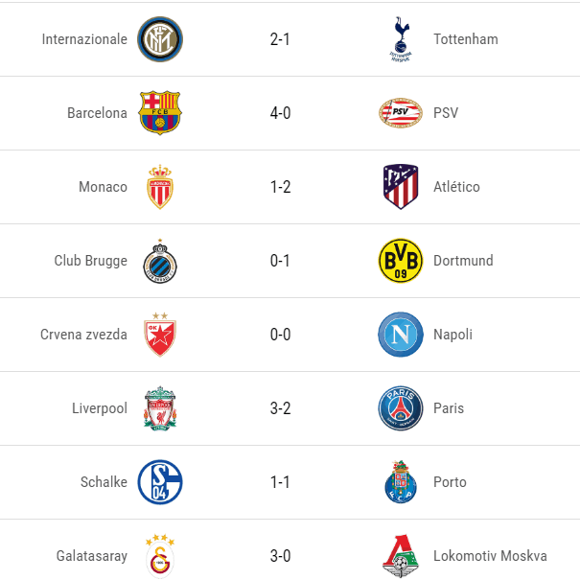The image size is (580, 580).
Task: Select the 3-2 Liverpool Paris score
Action: click(x=280, y=408)
